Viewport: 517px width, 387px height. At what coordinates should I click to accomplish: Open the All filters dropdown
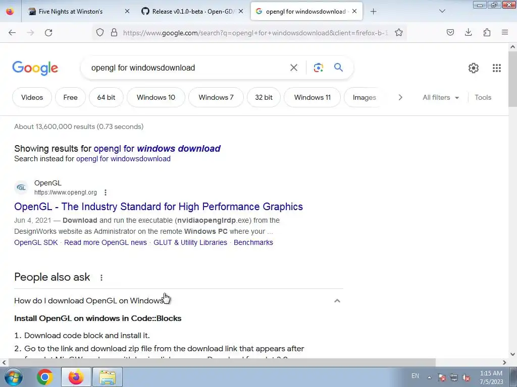pos(440,97)
